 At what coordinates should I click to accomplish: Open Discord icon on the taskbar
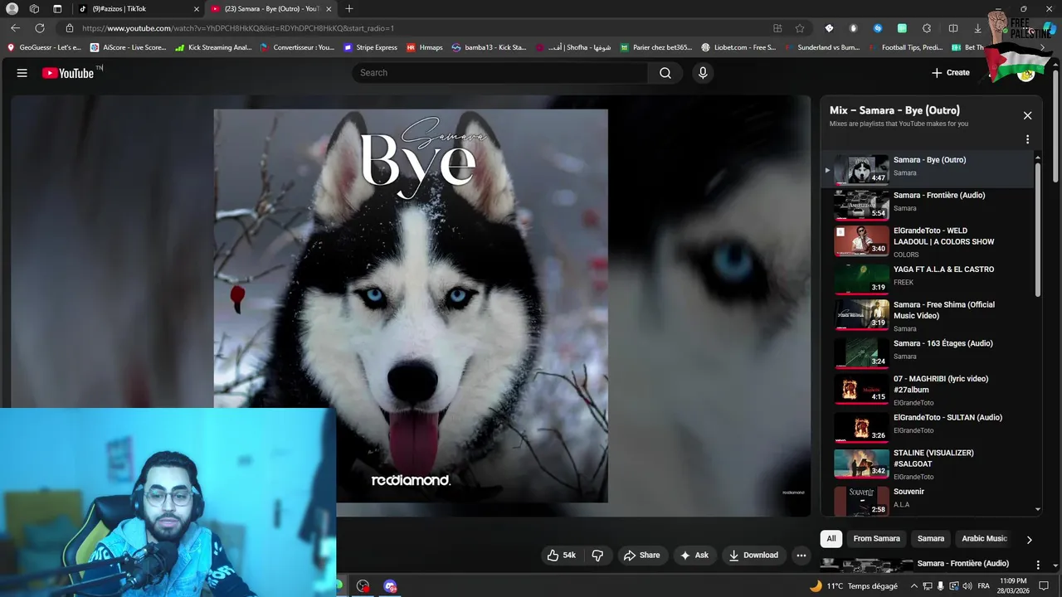click(x=391, y=586)
